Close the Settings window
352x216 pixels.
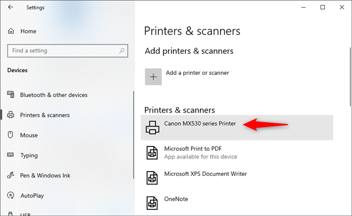pyautogui.click(x=342, y=8)
